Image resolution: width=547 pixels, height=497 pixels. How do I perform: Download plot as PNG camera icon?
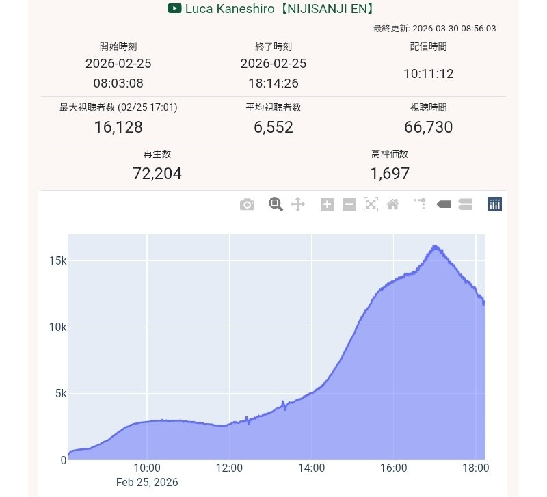(x=247, y=204)
